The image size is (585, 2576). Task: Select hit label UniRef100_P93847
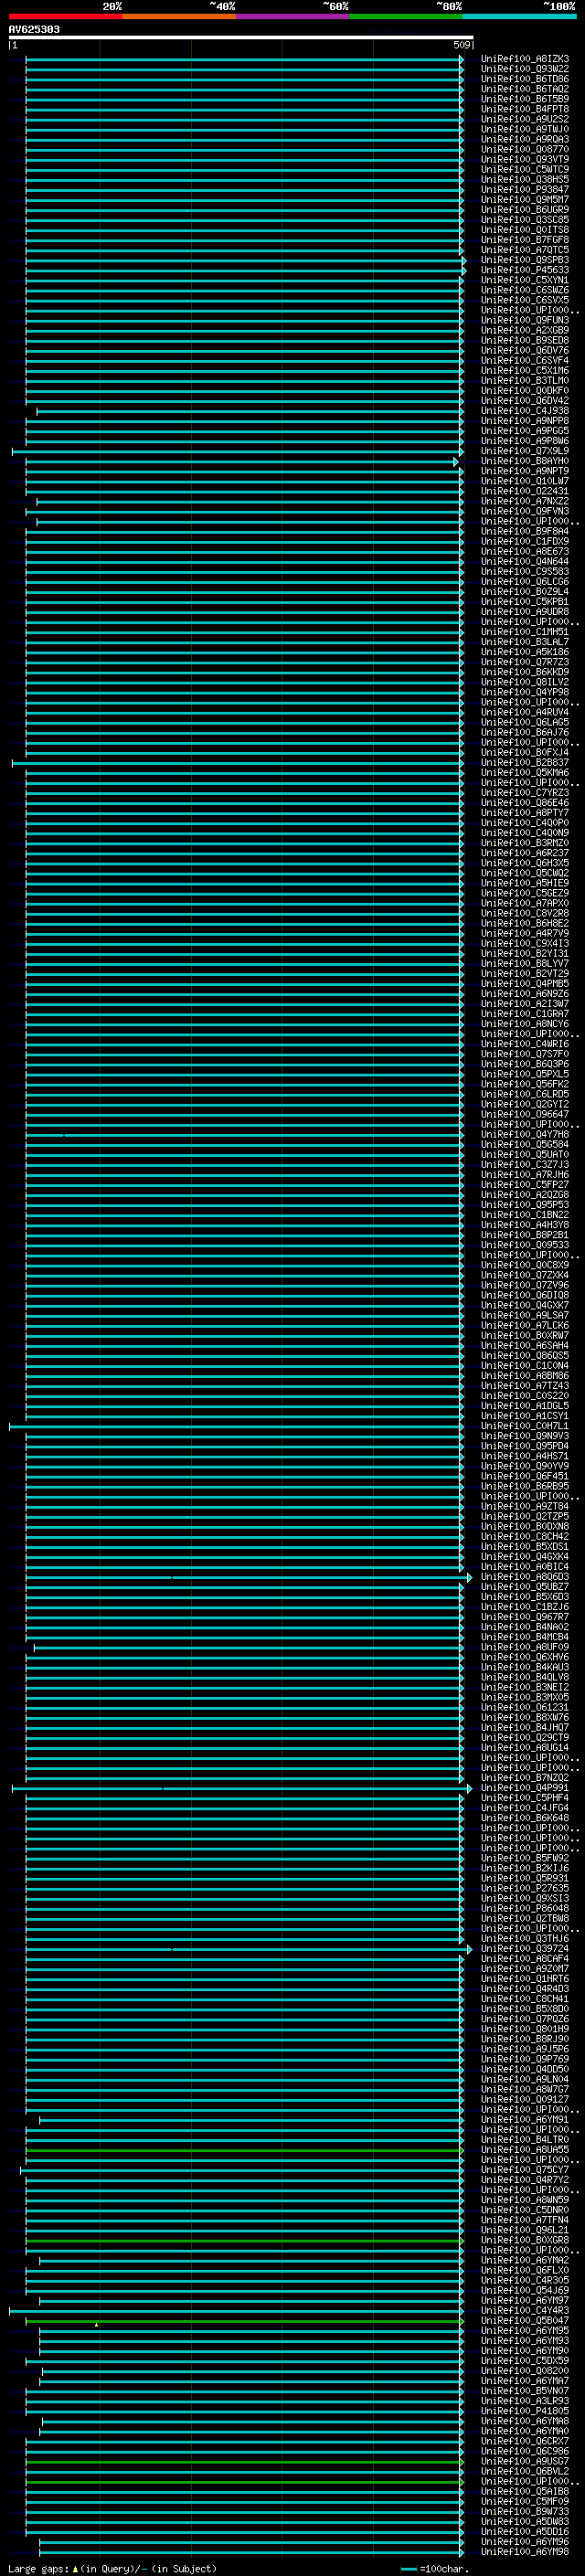coord(525,190)
